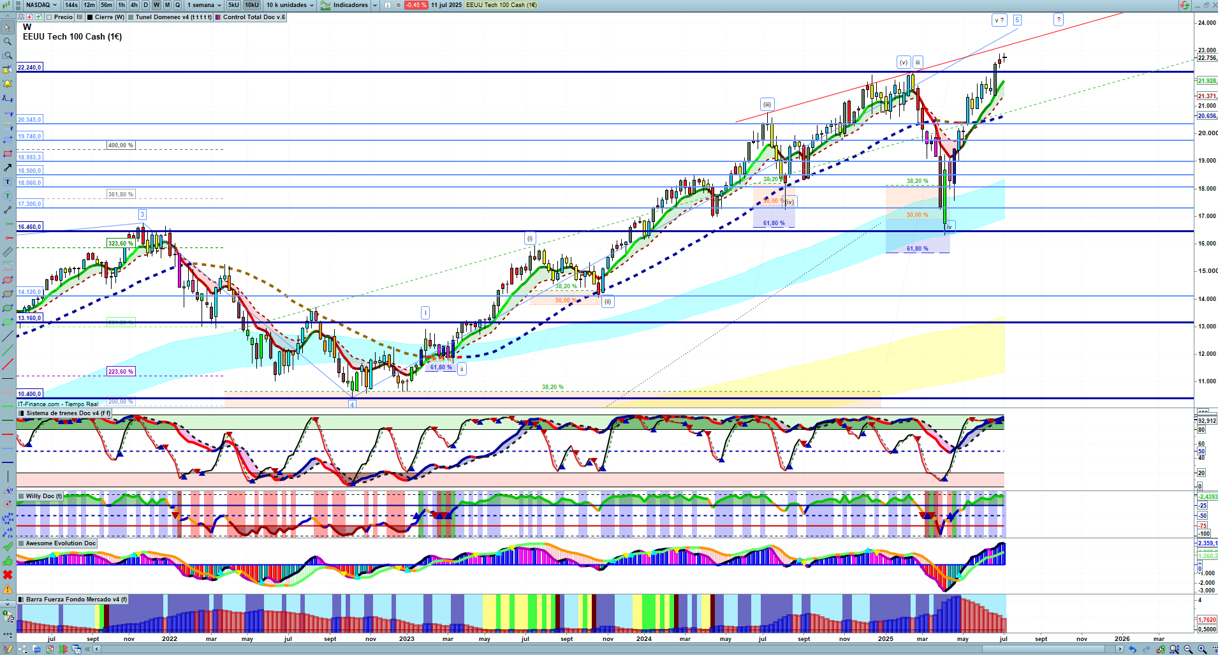Select the ruler measuring tool
Screen dimensions: 1218x655
[8, 252]
